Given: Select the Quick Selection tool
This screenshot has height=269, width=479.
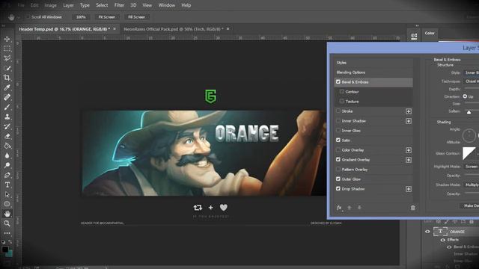Looking at the screenshot, I should [7, 68].
